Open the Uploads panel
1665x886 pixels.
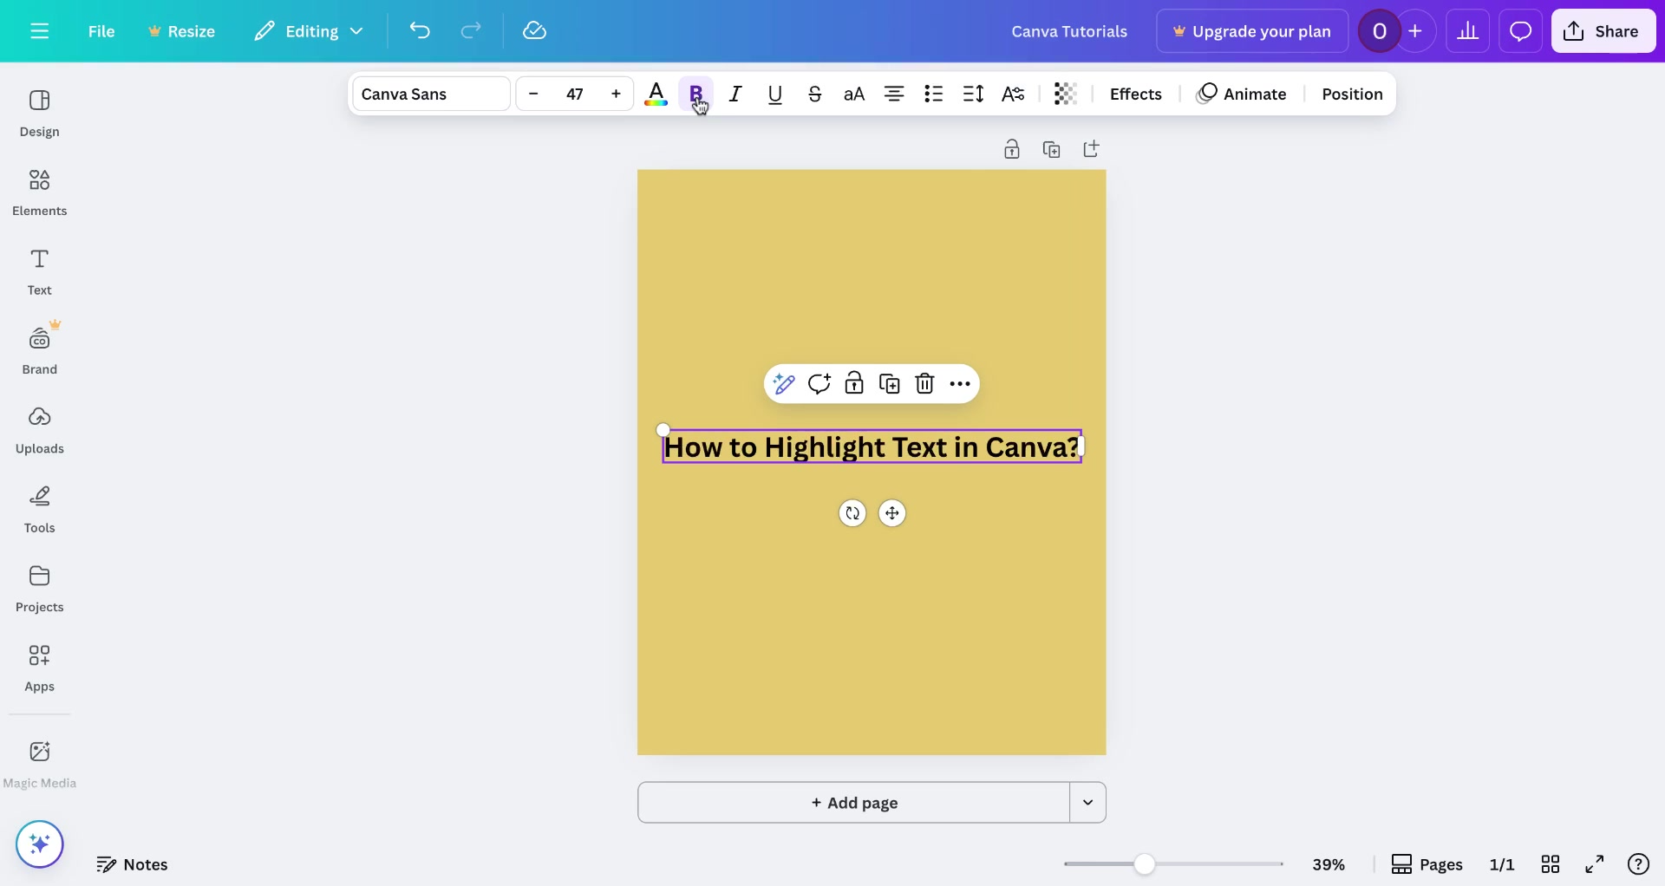[x=39, y=428]
